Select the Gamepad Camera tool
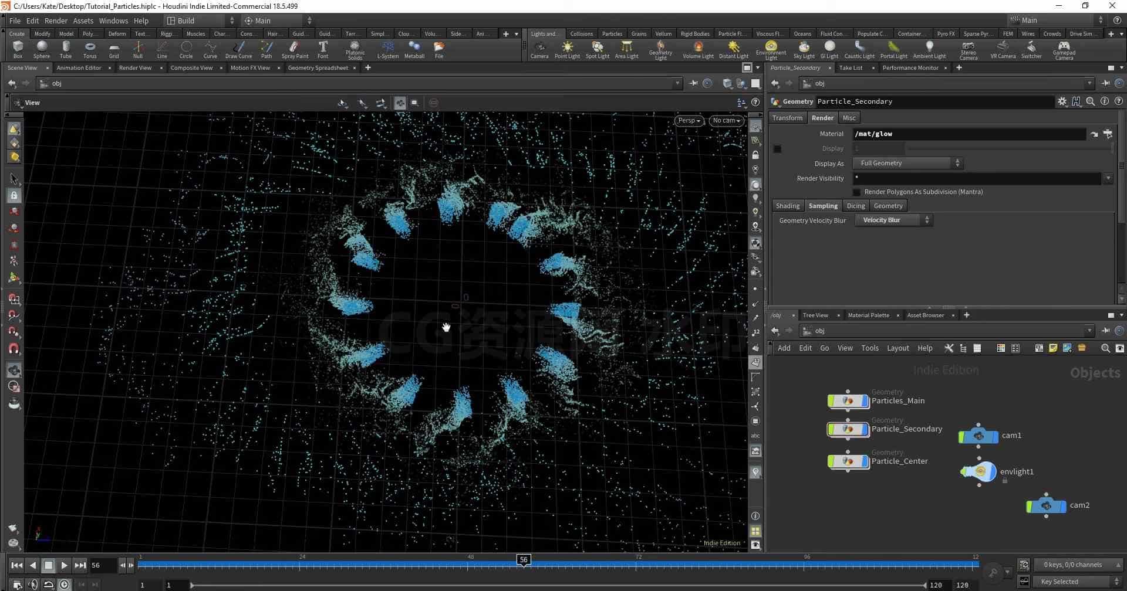This screenshot has width=1127, height=591. click(x=1064, y=50)
